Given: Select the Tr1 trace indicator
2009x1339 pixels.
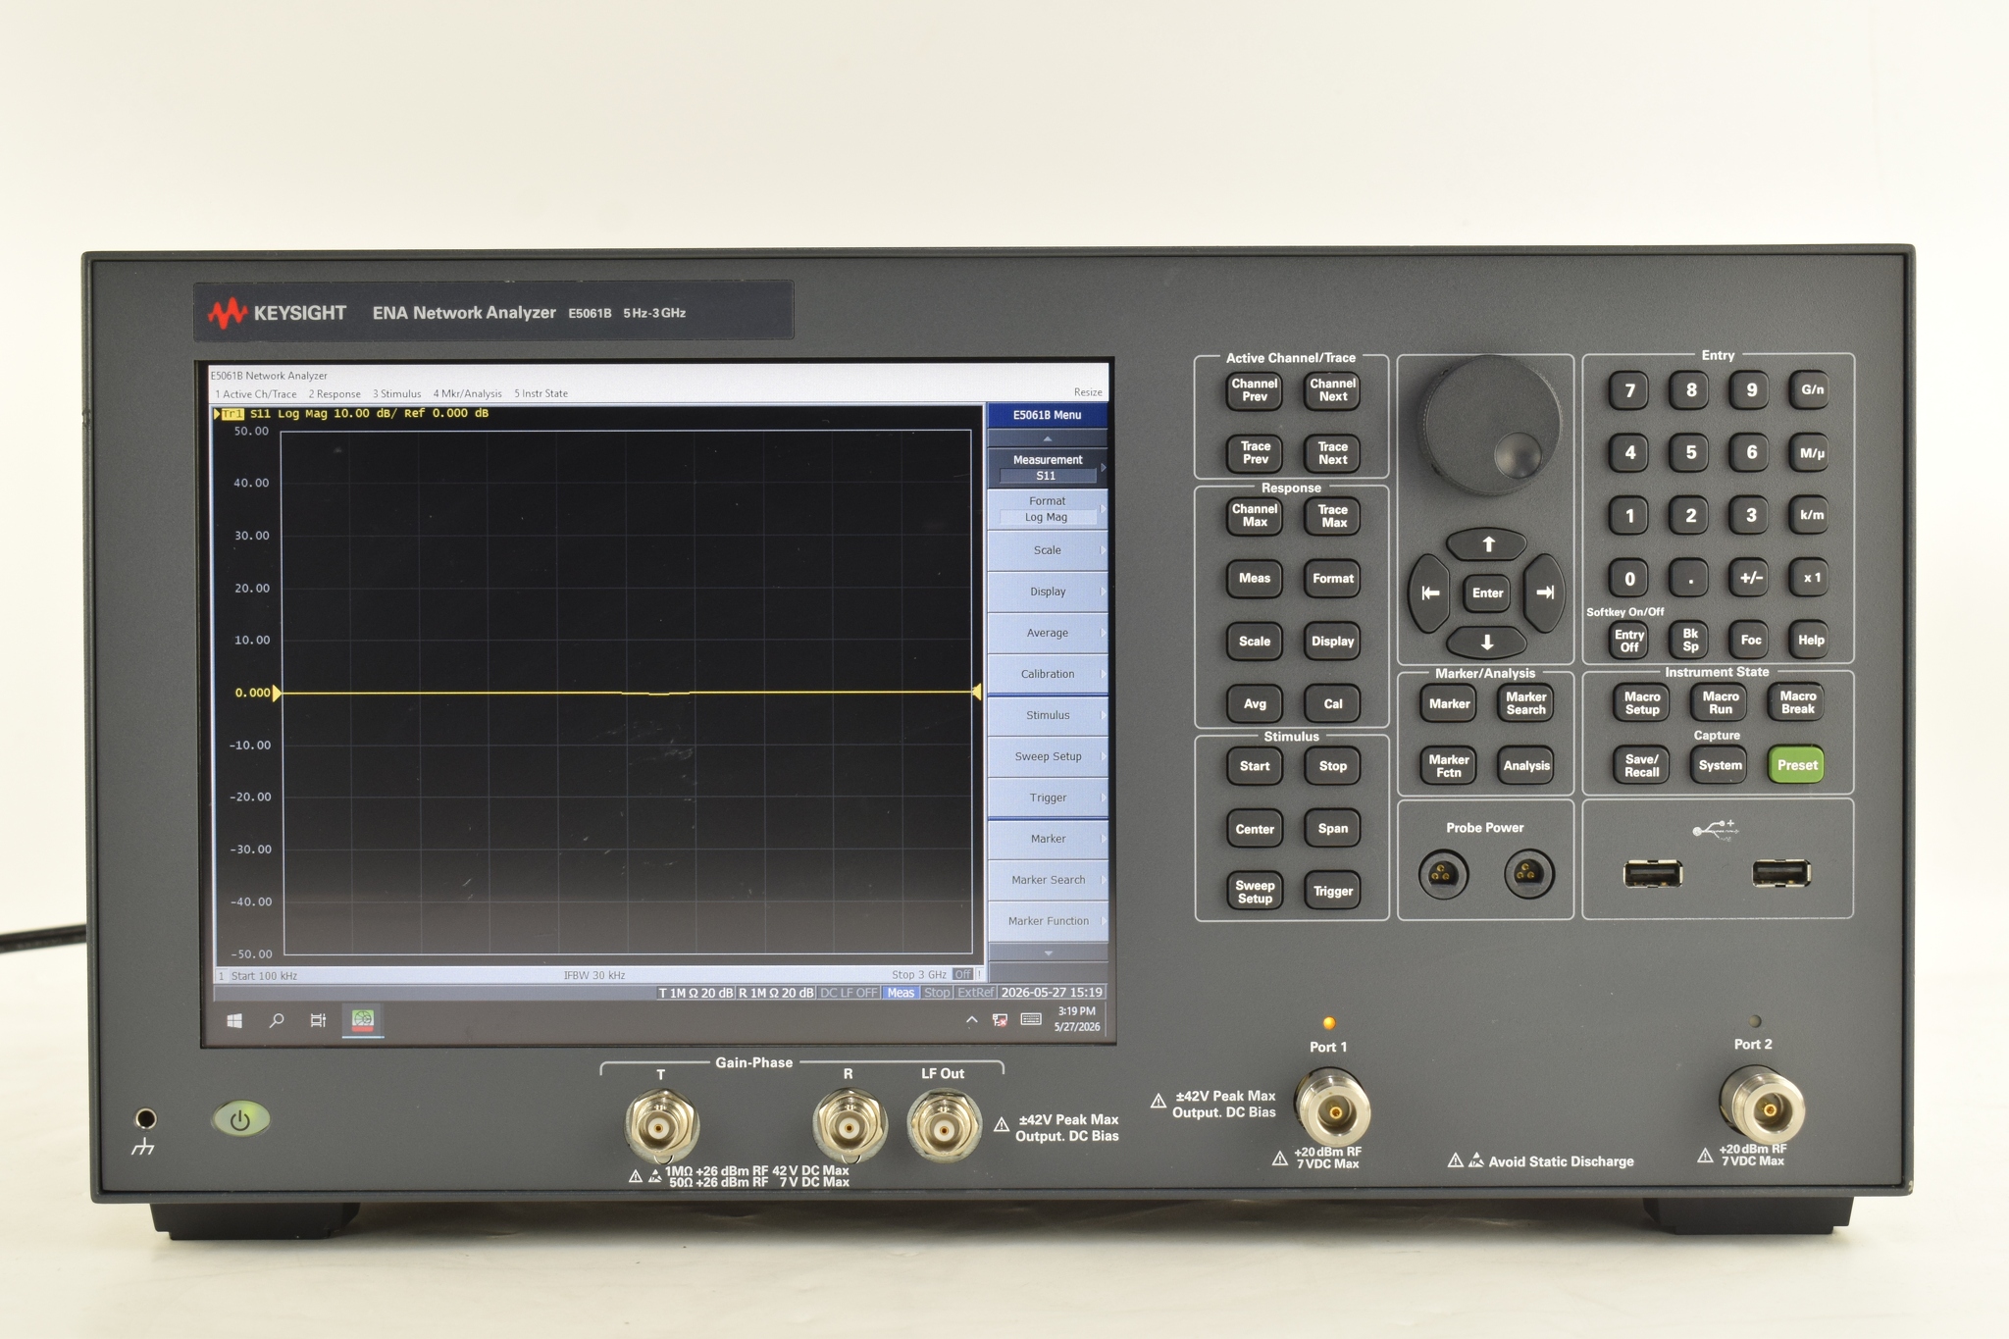Looking at the screenshot, I should (232, 414).
